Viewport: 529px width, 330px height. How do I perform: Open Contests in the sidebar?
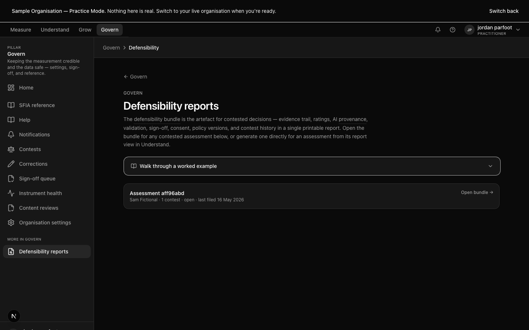click(x=47, y=149)
